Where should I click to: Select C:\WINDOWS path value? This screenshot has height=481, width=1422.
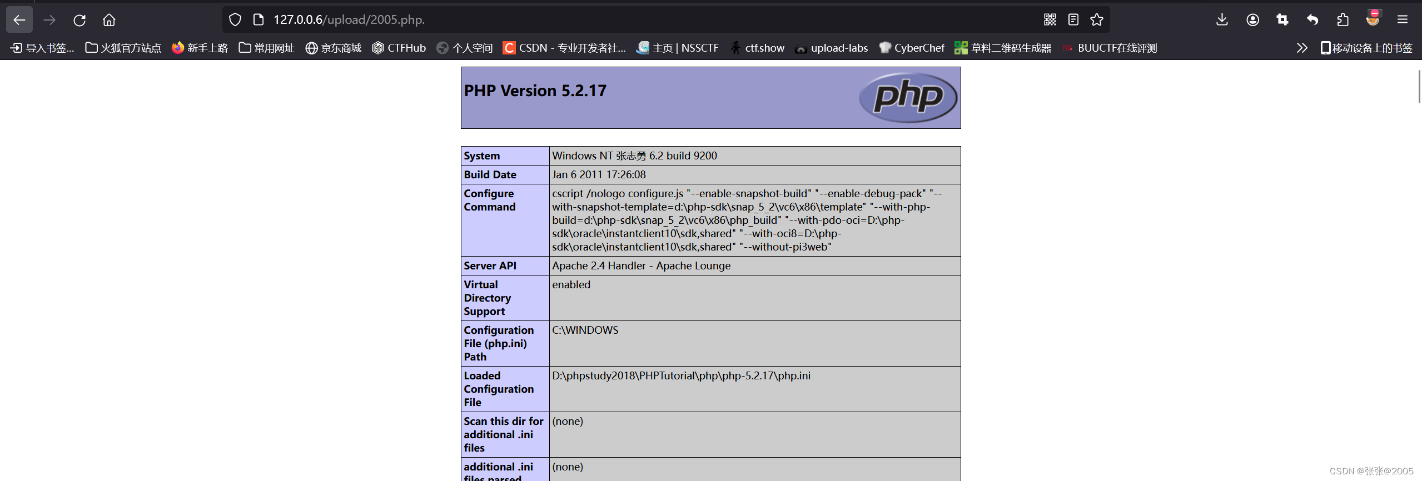(585, 330)
